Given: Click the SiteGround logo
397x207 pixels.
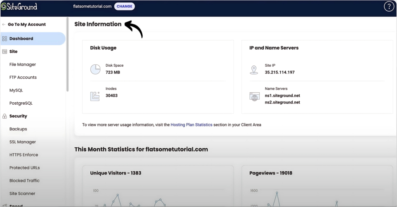Looking at the screenshot, I should tap(19, 7).
